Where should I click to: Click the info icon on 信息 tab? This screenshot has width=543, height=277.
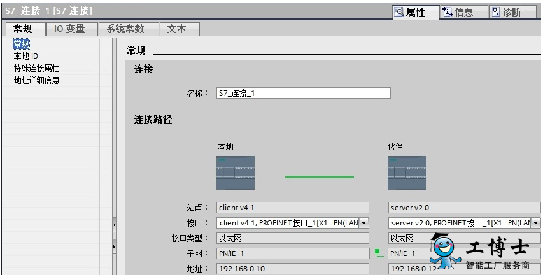coord(448,13)
